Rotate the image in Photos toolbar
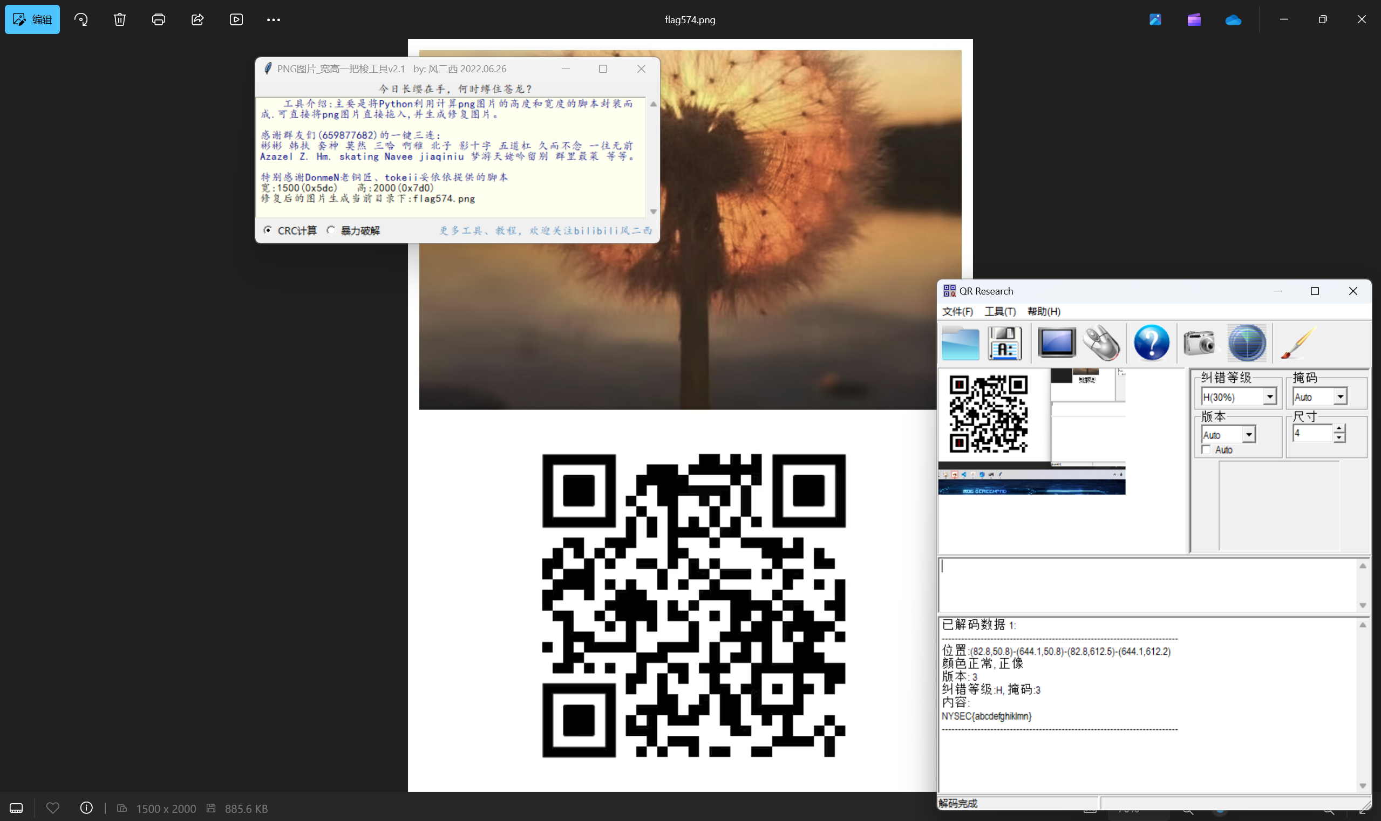 pos(81,19)
